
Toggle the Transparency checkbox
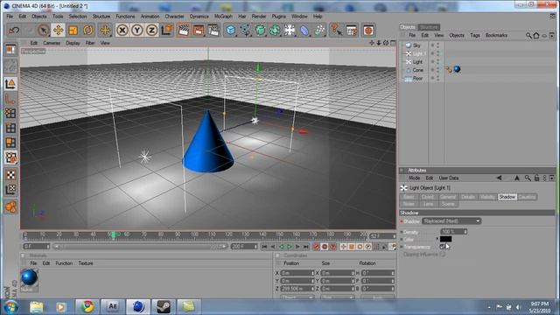tap(443, 247)
